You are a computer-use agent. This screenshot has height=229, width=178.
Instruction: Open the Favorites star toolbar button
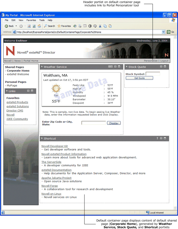[x=64, y=26]
